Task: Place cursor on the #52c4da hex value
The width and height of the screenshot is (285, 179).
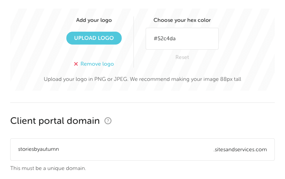Action: [x=164, y=39]
